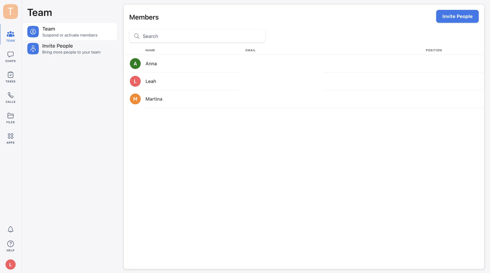Open the Tasks section

tap(10, 77)
